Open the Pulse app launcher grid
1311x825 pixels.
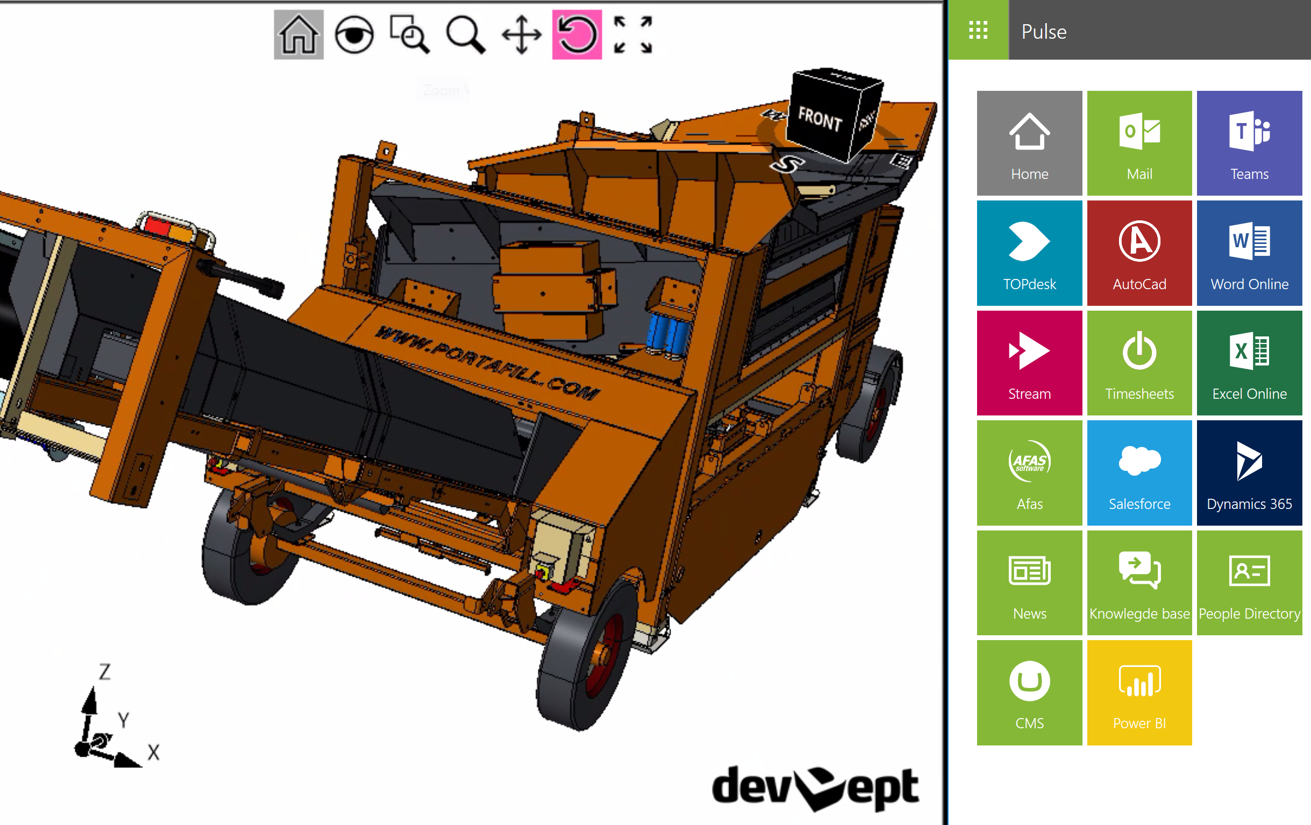coord(978,30)
